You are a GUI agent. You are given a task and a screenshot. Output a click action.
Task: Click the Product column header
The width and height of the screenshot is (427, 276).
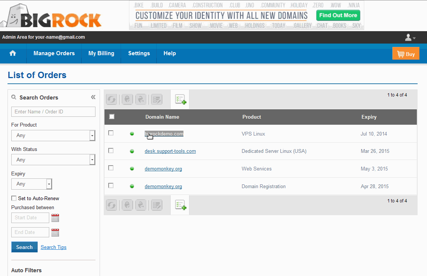click(x=251, y=117)
